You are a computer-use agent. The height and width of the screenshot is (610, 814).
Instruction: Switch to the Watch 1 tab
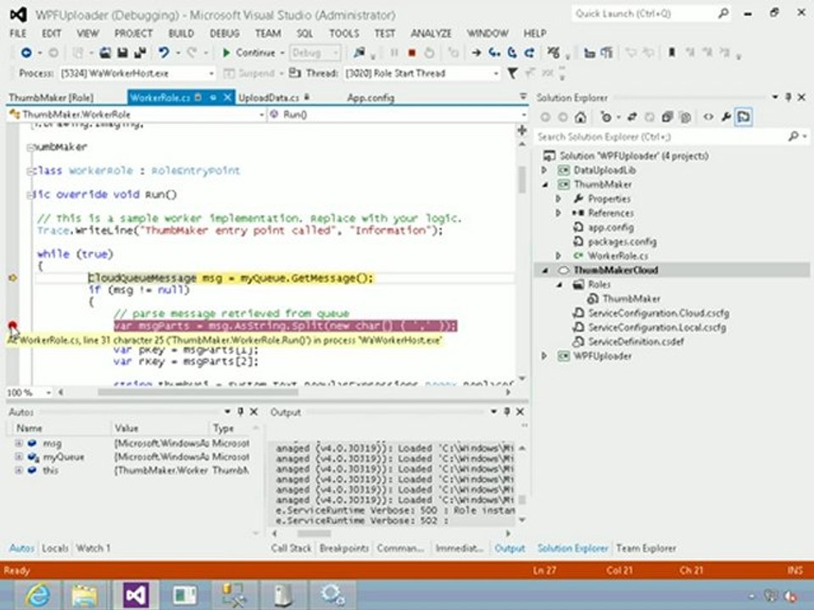[x=93, y=548]
